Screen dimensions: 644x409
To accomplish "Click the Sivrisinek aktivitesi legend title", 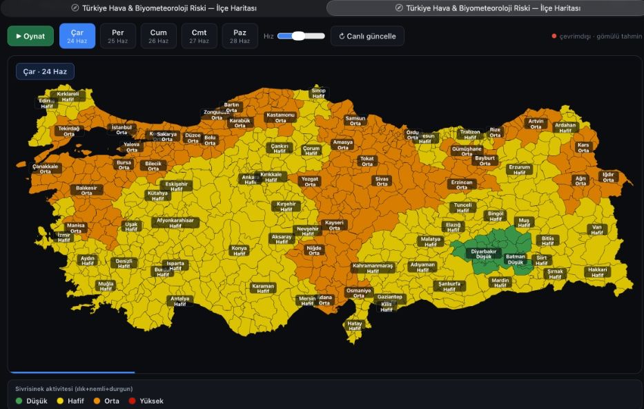I will [74, 388].
